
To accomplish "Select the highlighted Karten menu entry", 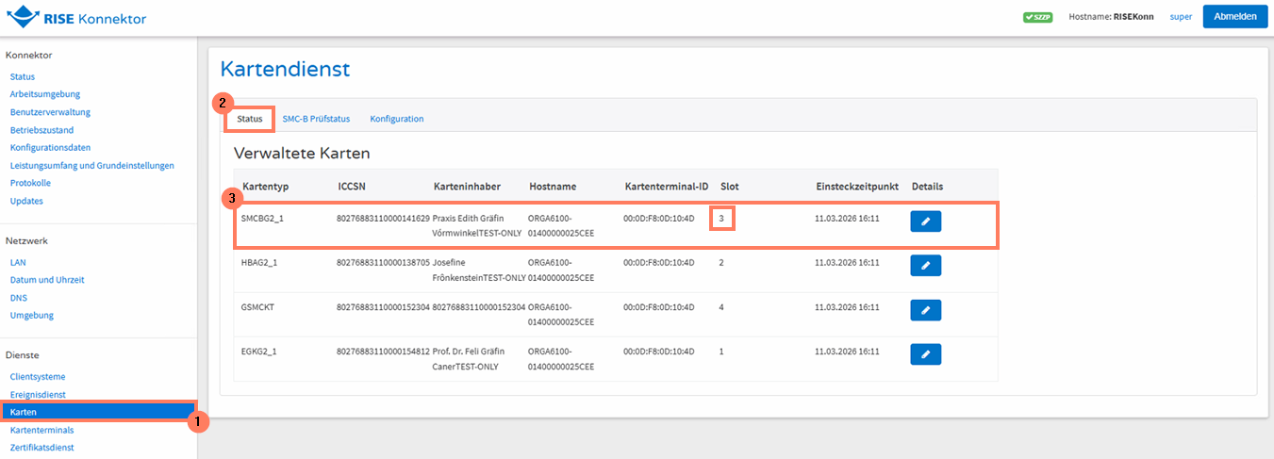I will click(98, 412).
